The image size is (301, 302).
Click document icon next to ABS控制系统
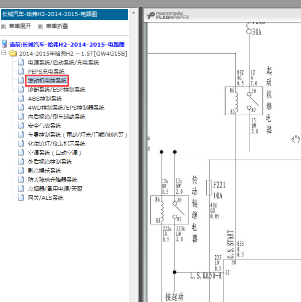[21, 98]
